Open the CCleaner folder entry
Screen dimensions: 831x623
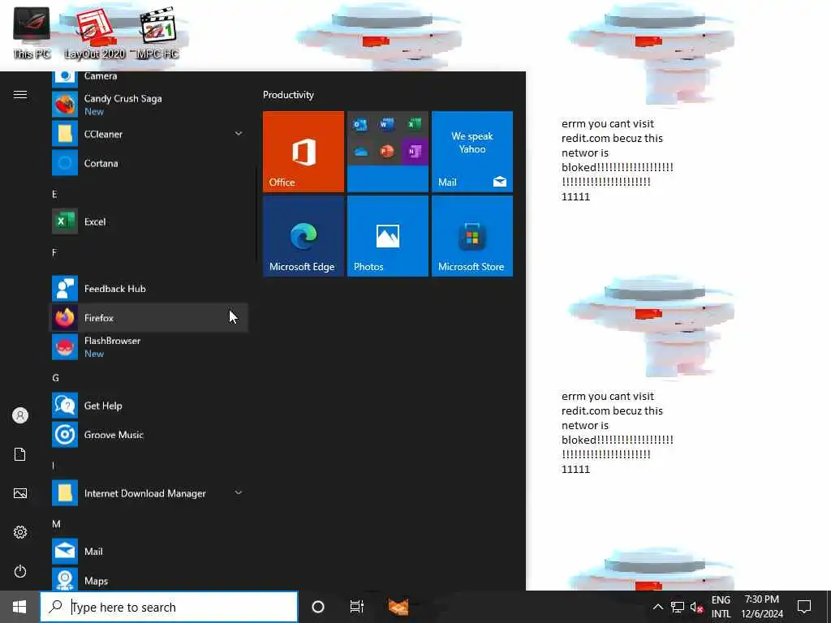[x=149, y=134]
